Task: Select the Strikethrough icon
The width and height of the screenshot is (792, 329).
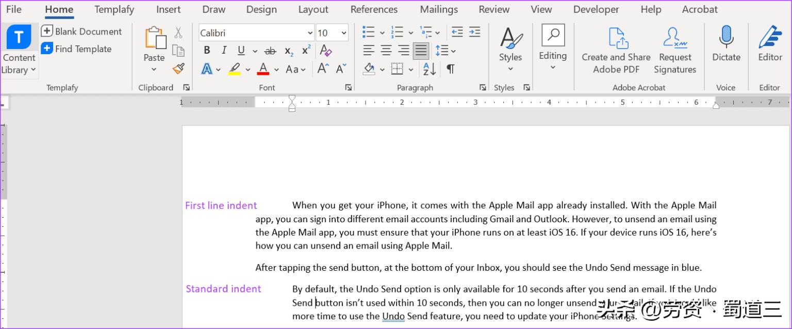Action: (270, 50)
